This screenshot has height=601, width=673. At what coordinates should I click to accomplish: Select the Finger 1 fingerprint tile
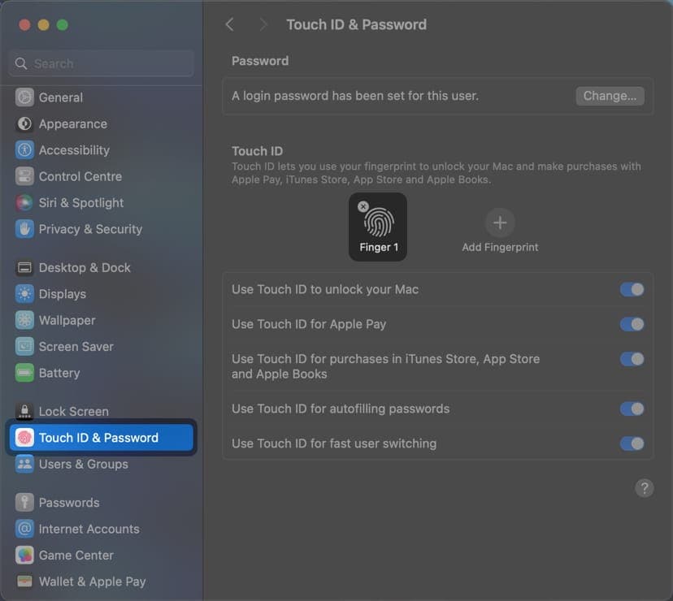point(378,227)
